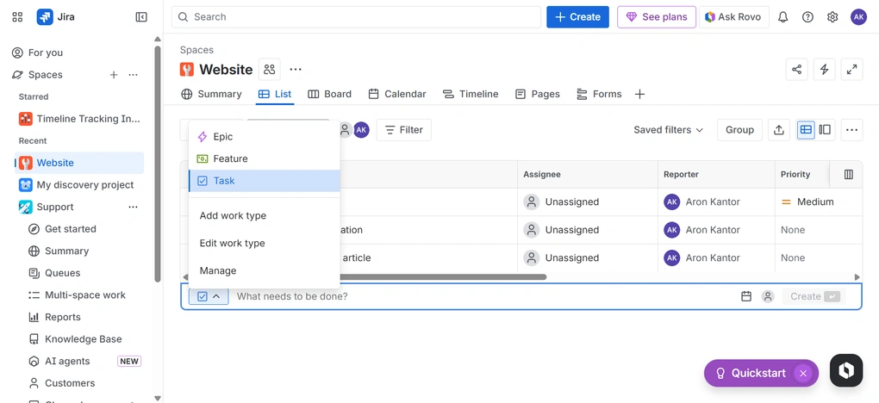
Task: Open the AK profile avatar in header
Action: (858, 17)
